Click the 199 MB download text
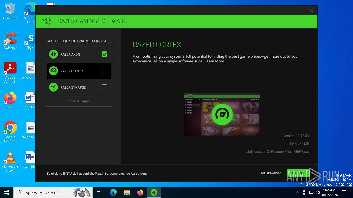The width and height of the screenshot is (353, 198). point(268,173)
